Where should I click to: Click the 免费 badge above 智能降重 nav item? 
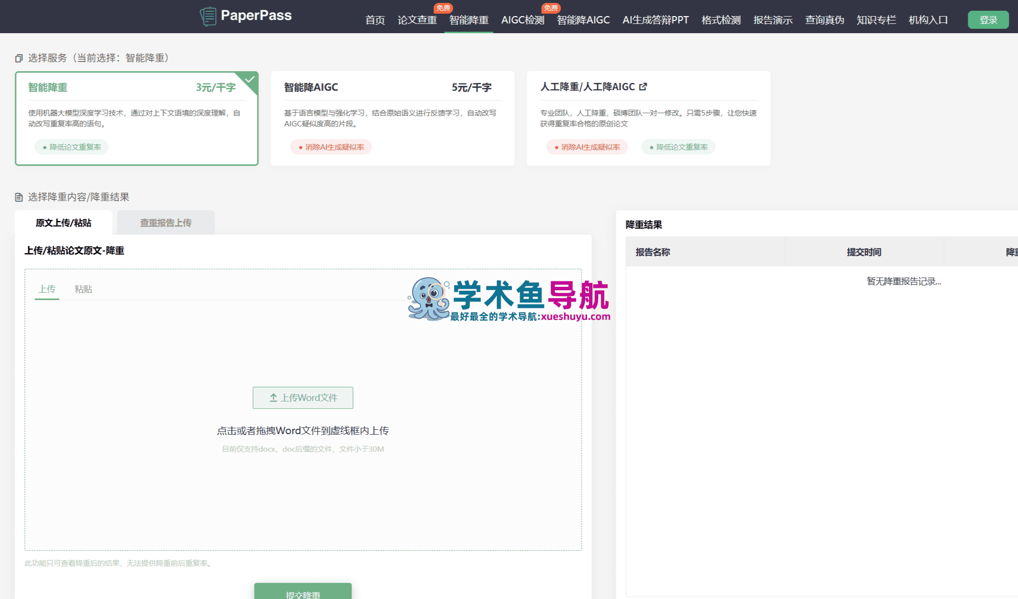(444, 8)
